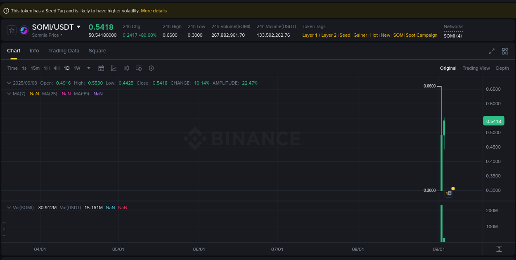Image resolution: width=516 pixels, height=260 pixels.
Task: Open the indicator settings icon
Action: pyautogui.click(x=139, y=68)
